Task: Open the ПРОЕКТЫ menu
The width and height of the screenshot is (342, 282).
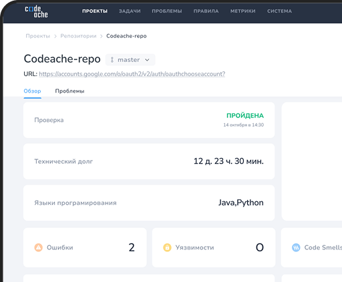Action: 95,11
